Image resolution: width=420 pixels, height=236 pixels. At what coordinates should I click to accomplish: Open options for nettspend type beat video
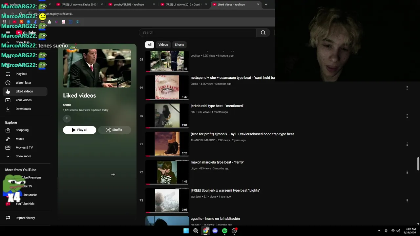[x=407, y=88]
